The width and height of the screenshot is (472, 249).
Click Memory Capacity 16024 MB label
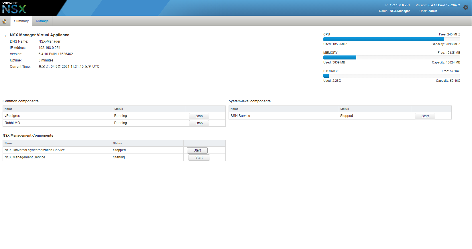tap(446, 62)
